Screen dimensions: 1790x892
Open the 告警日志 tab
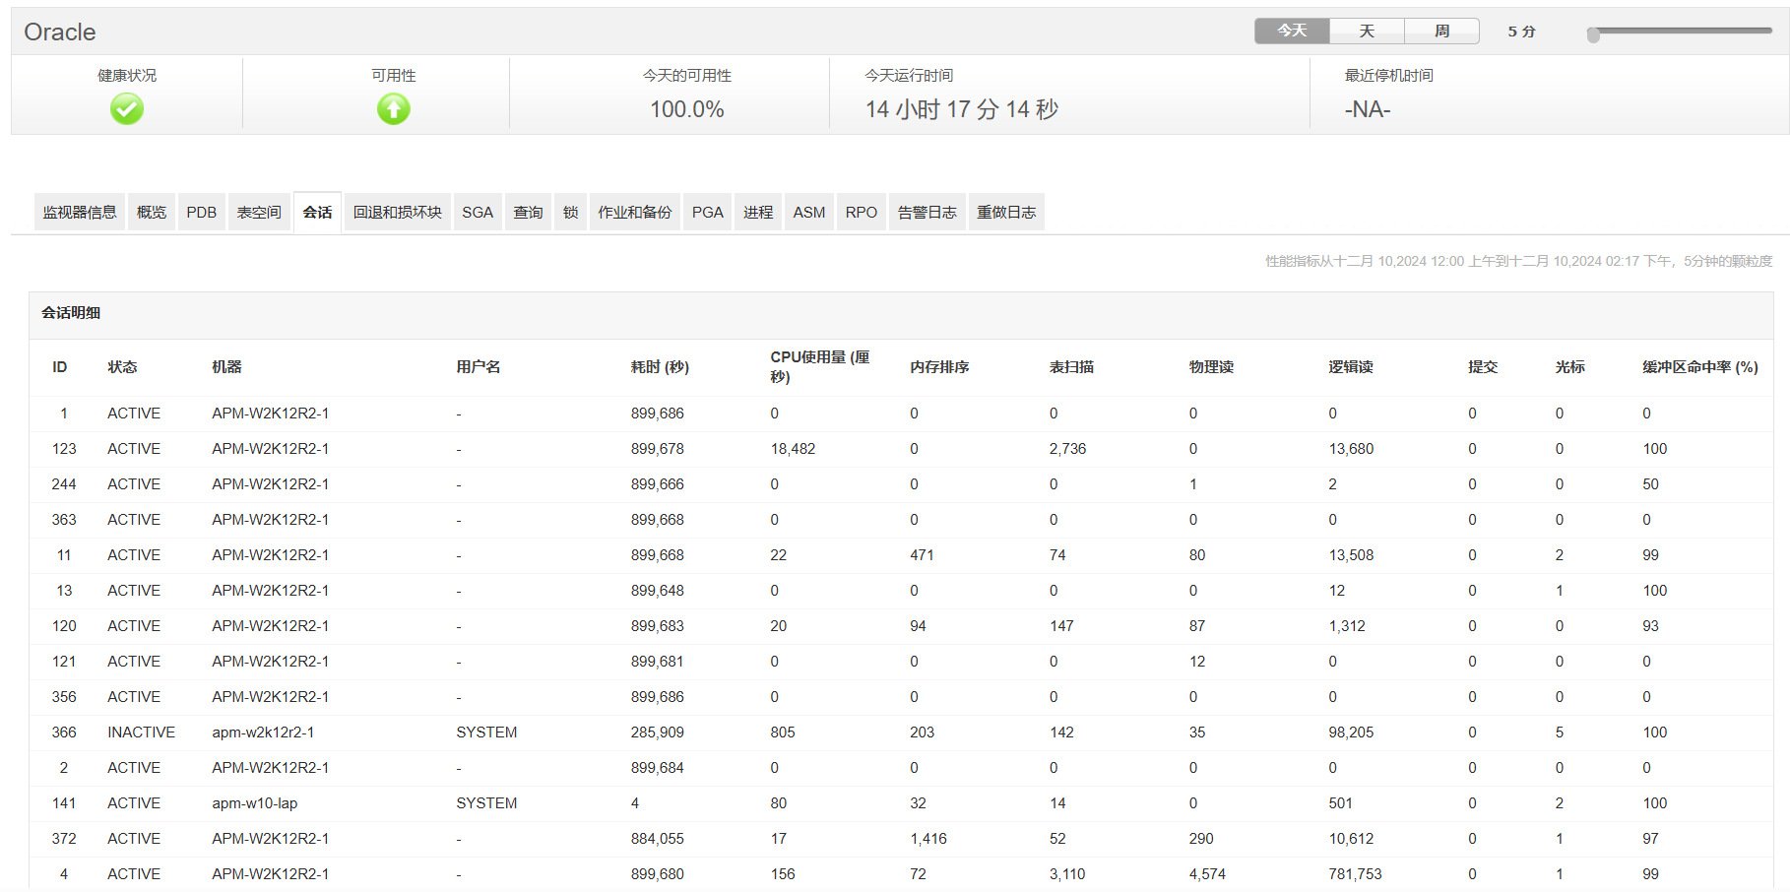click(927, 213)
